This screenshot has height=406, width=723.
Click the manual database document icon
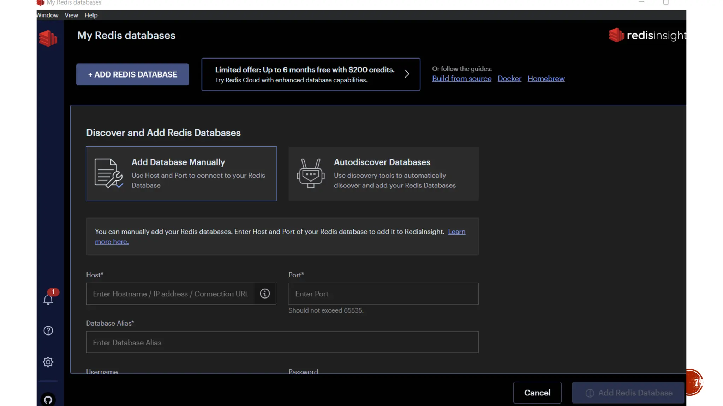(108, 173)
